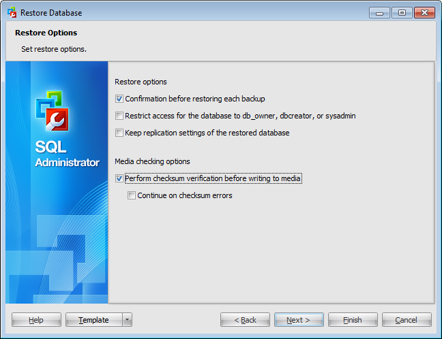442x339 pixels.
Task: Cancel the restore database wizard
Action: pos(407,320)
